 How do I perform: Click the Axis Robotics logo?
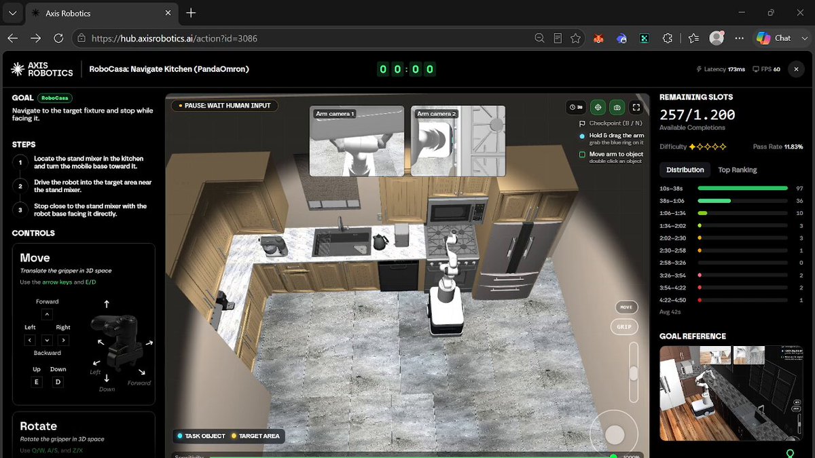tap(42, 69)
